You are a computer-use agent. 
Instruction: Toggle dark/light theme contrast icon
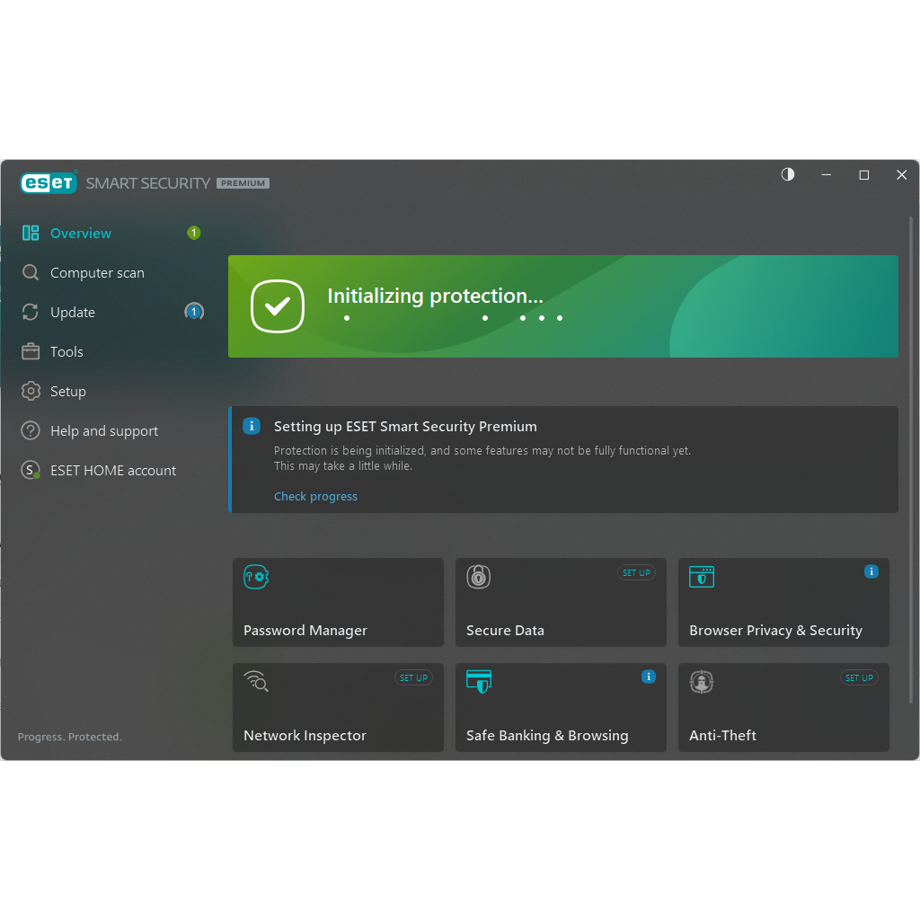(x=788, y=174)
